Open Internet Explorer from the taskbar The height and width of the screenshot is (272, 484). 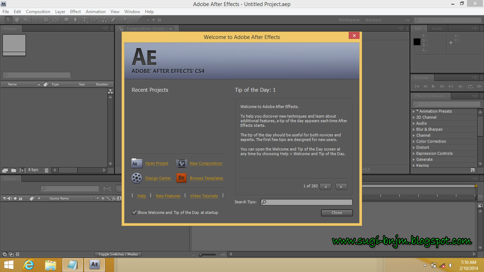pyautogui.click(x=29, y=265)
